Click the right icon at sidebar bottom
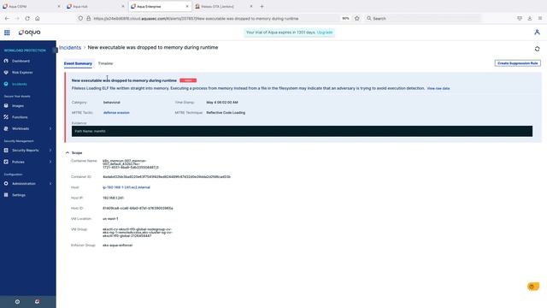This screenshot has height=308, width=547. [x=38, y=302]
